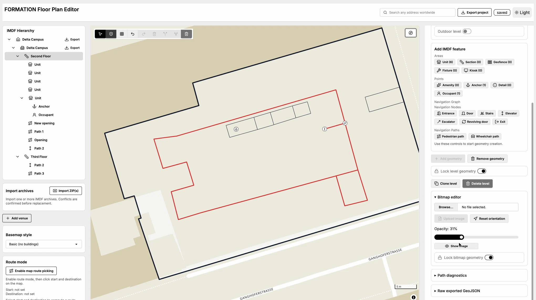
Task: Collapse the top Delta Campus venue node
Action: pos(9,40)
